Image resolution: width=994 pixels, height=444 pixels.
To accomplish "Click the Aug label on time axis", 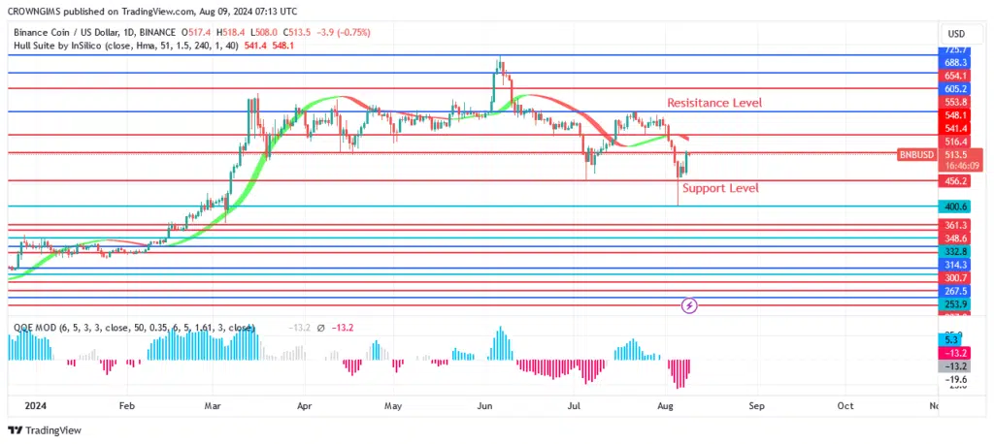I will (665, 408).
